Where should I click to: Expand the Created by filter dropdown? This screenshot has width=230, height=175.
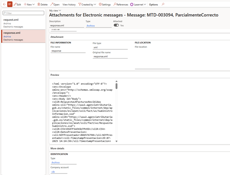tap(87, 5)
